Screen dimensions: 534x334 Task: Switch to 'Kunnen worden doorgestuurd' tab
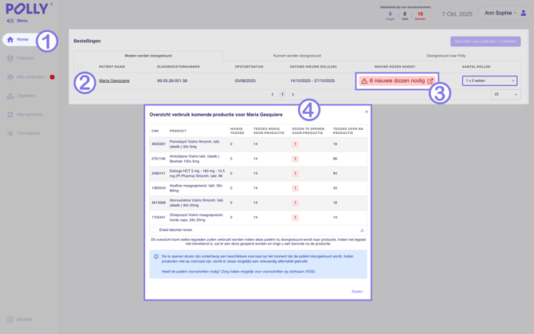[296, 56]
